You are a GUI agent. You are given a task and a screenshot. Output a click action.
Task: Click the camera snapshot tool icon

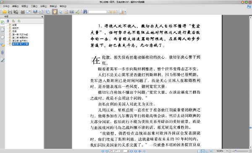[x=72, y=12]
